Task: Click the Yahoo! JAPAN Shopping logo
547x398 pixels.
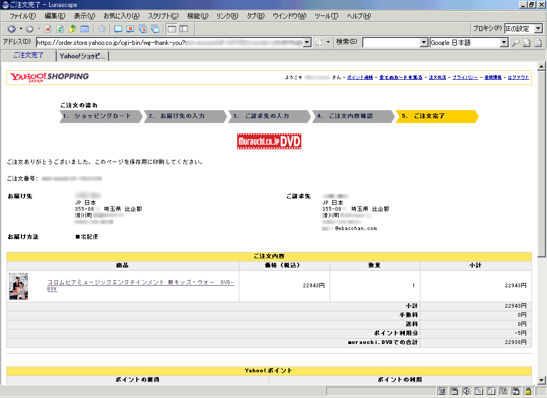Action: coord(49,77)
